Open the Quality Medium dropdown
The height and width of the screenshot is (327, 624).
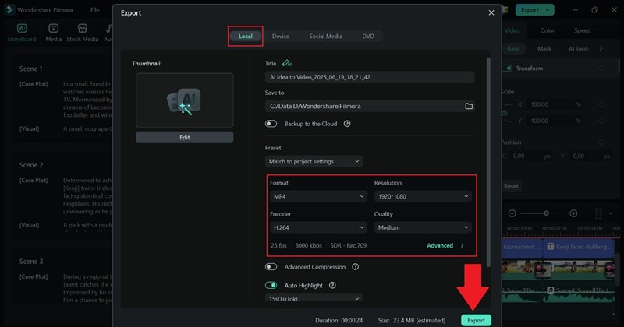coord(423,227)
